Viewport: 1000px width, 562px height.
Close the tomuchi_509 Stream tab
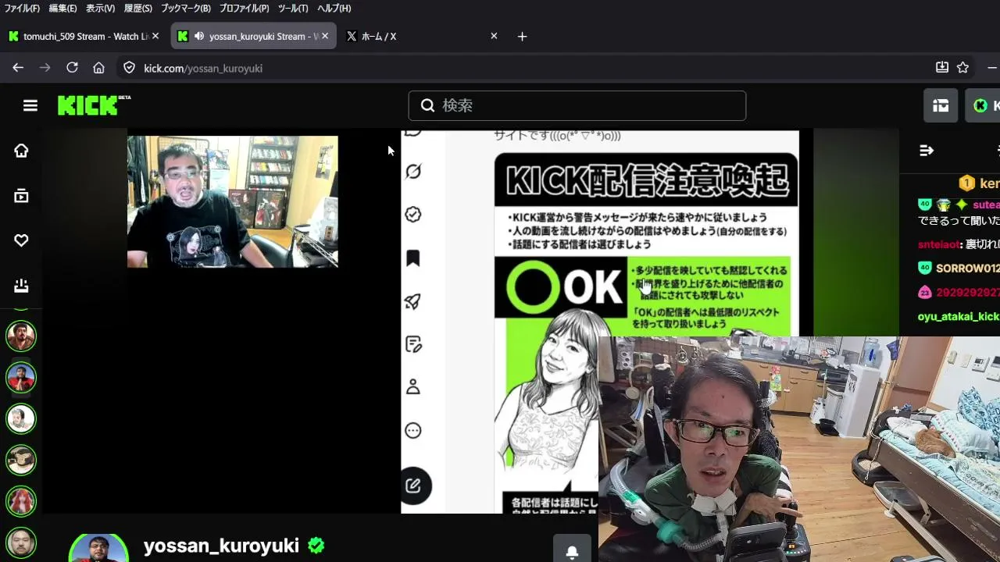(155, 36)
